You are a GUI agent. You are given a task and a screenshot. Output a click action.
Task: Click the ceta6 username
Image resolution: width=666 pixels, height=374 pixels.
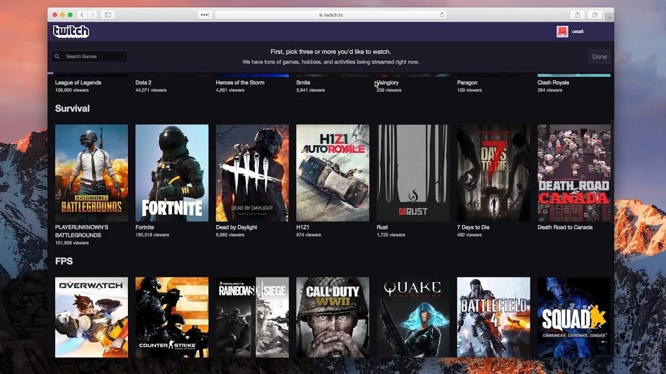[578, 32]
